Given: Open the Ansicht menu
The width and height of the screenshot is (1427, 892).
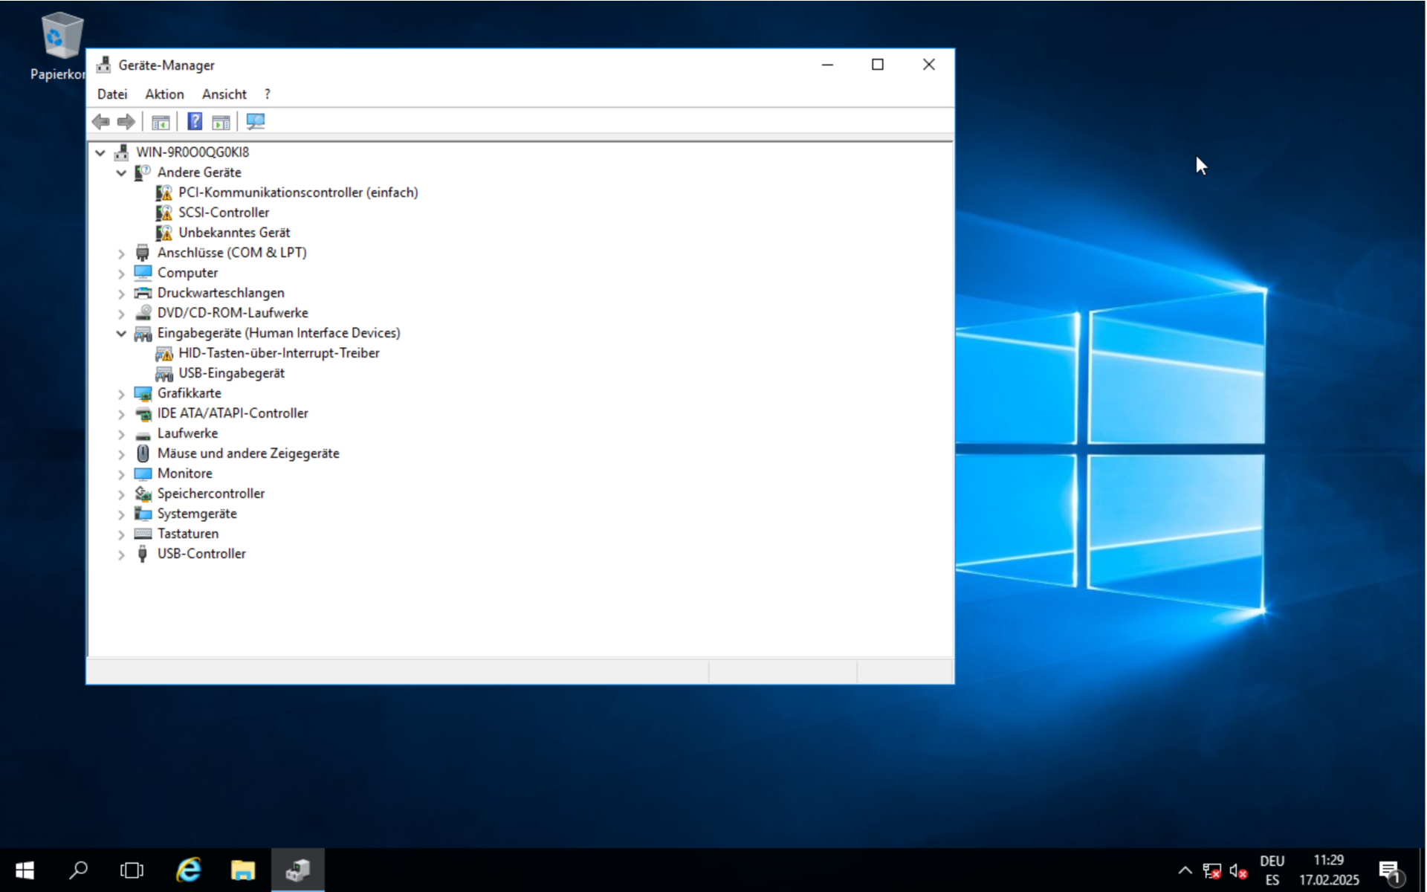Looking at the screenshot, I should [224, 94].
